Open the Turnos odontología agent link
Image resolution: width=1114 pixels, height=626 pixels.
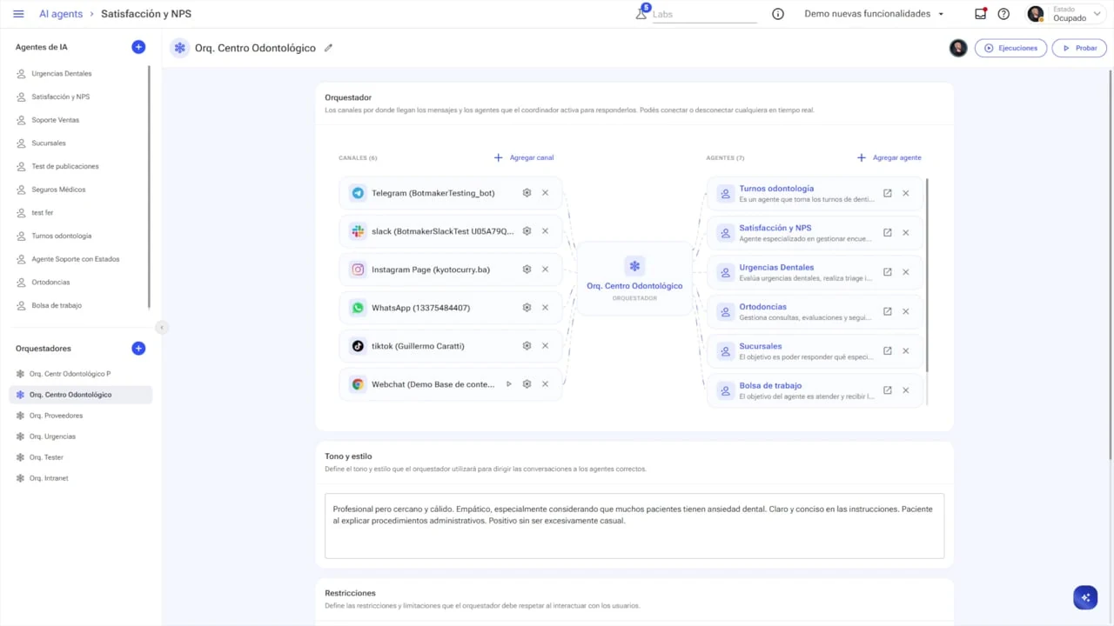point(776,189)
